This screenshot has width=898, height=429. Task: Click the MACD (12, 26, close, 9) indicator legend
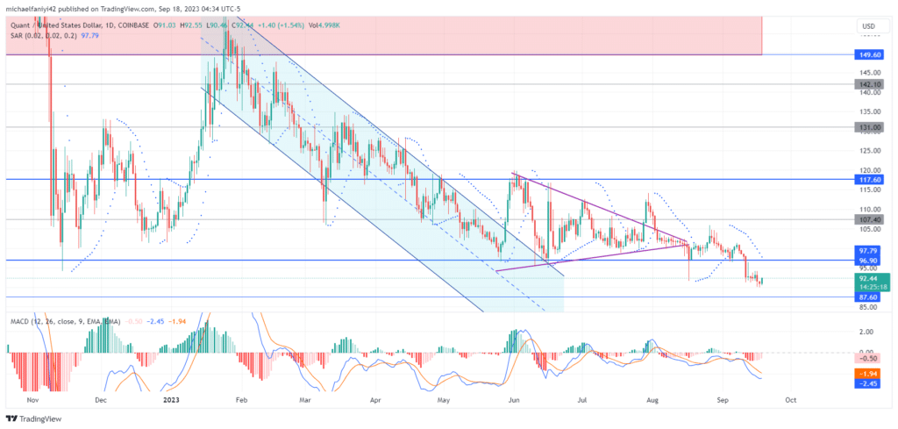(65, 322)
